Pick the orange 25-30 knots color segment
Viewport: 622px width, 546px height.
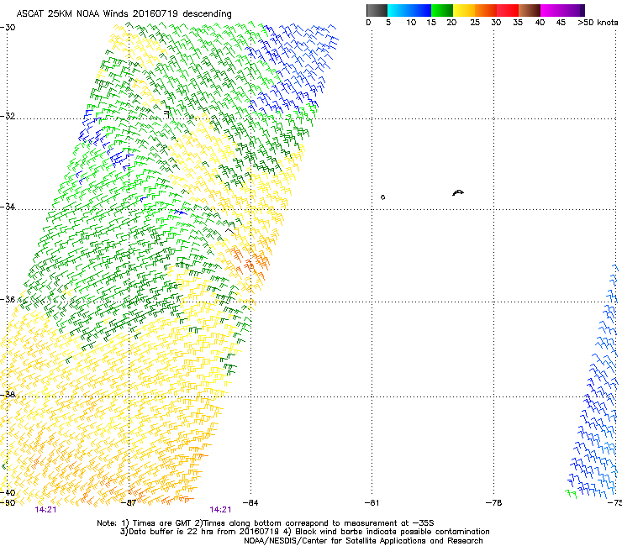(x=486, y=10)
